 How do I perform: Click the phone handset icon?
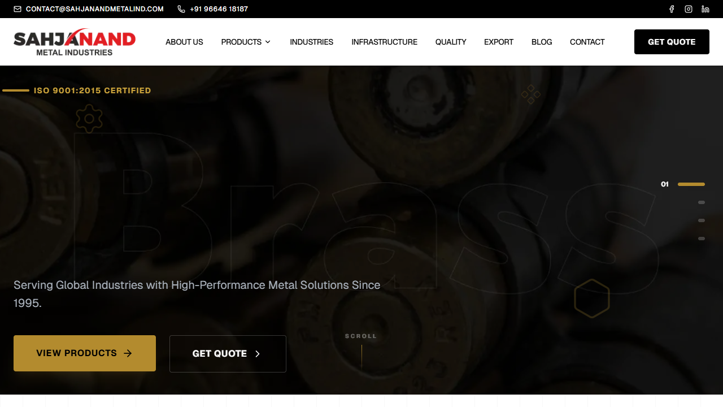tap(181, 9)
